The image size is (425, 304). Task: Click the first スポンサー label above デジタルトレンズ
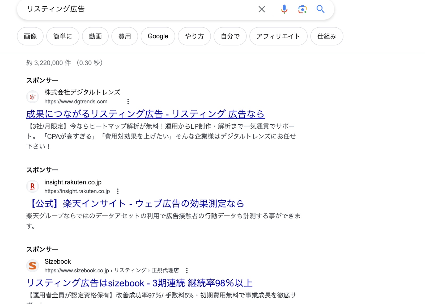[42, 80]
